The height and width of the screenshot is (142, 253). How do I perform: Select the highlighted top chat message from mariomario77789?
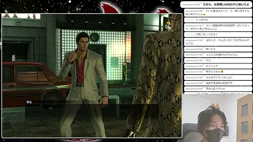pyautogui.click(x=216, y=4)
